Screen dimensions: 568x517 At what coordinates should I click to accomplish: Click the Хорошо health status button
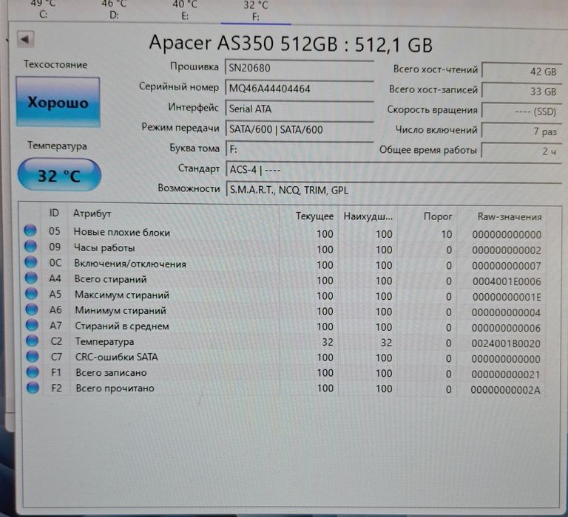(x=58, y=102)
